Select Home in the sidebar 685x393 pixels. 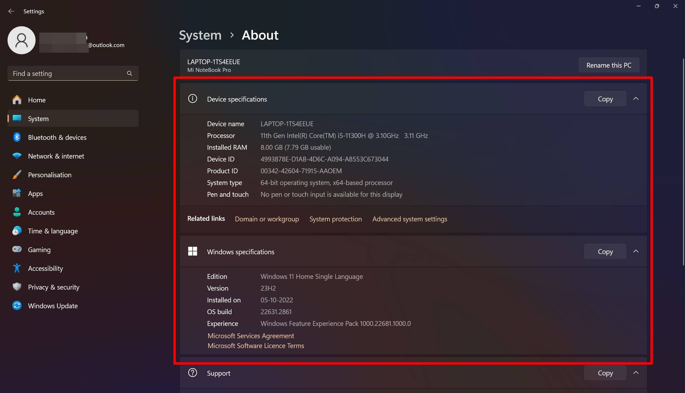click(x=36, y=100)
